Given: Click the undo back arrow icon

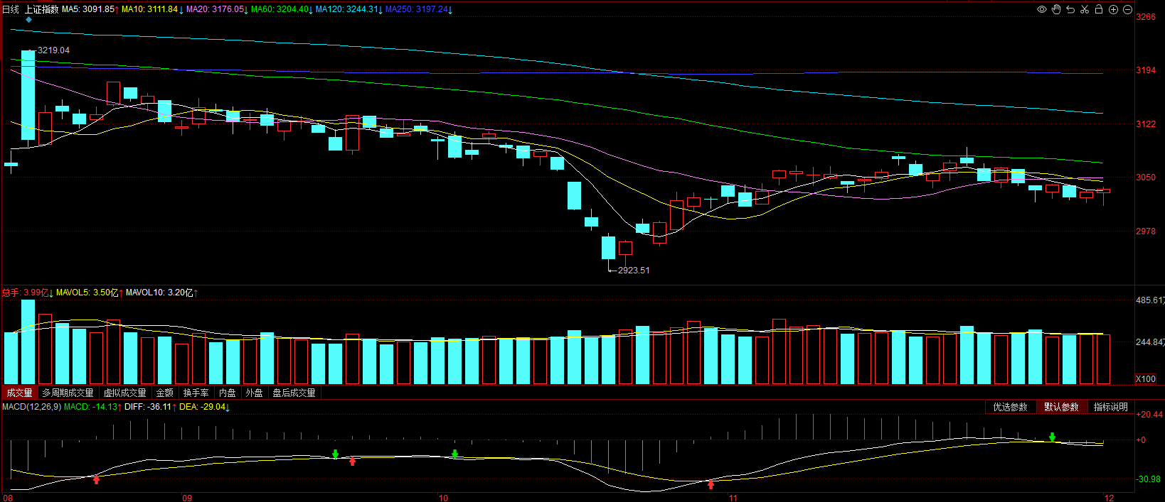Looking at the screenshot, I should click(x=1070, y=9).
